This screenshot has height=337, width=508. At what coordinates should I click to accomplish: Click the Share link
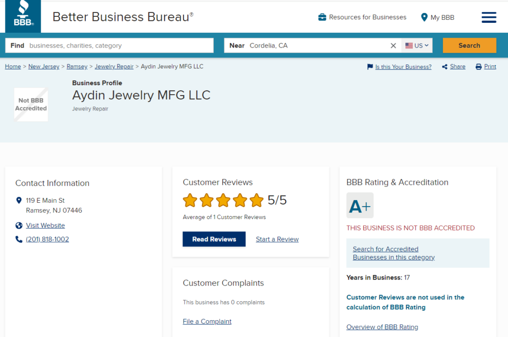pos(457,66)
